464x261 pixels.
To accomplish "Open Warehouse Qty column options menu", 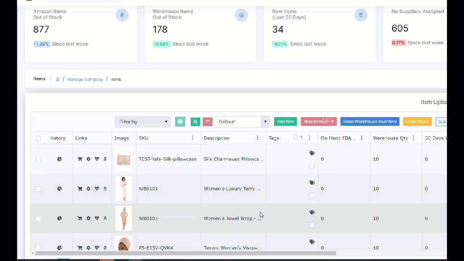I will (414, 138).
